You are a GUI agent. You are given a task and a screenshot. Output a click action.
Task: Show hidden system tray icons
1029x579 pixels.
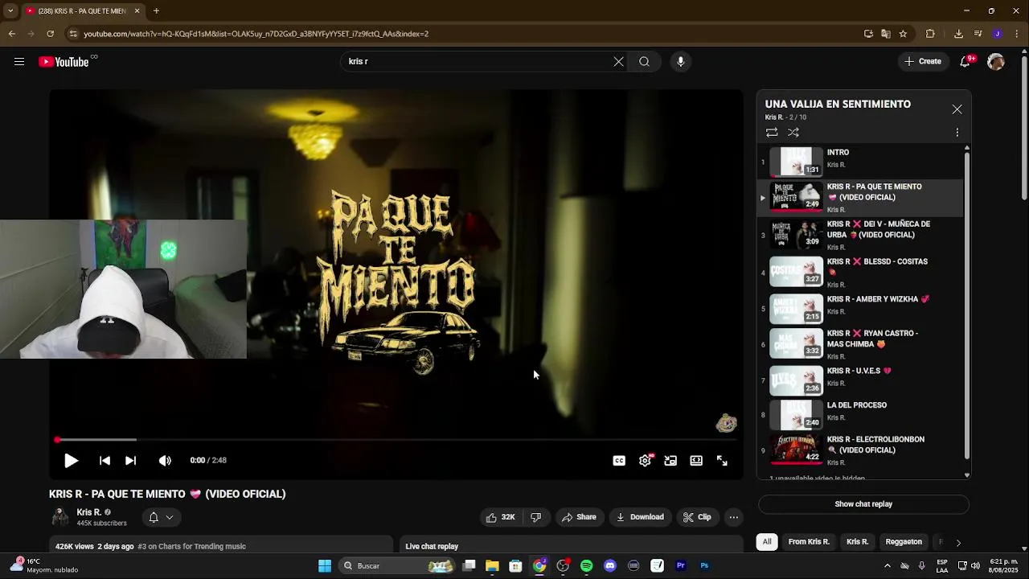[886, 566]
